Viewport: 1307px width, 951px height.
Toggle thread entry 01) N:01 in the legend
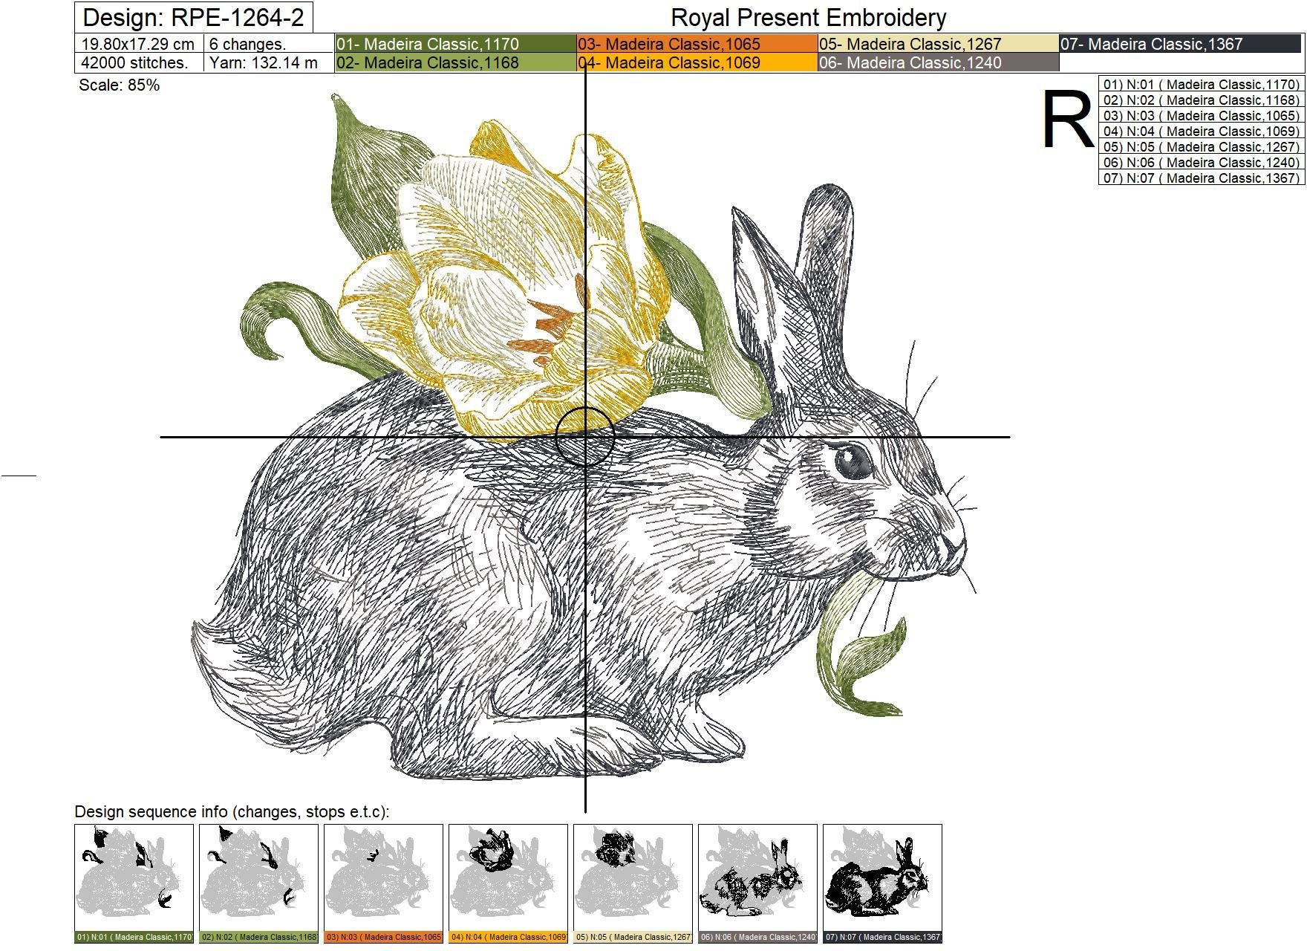pos(1199,85)
